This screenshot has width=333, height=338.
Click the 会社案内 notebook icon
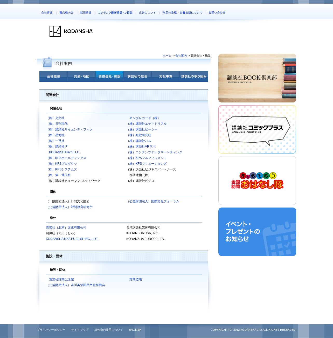[47, 63]
